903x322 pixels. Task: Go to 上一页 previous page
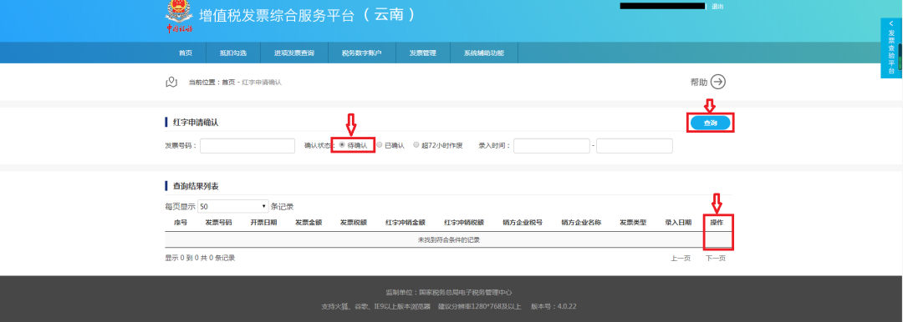[x=681, y=259]
